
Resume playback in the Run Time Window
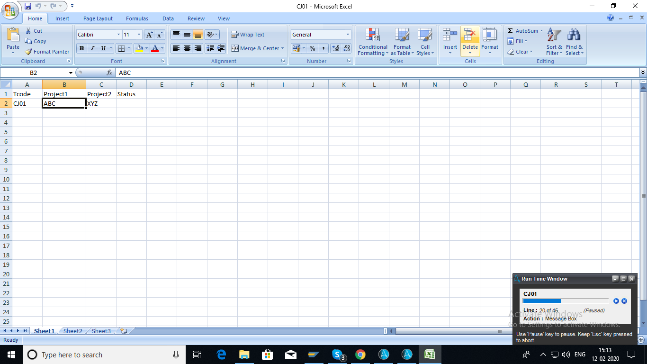pos(616,301)
